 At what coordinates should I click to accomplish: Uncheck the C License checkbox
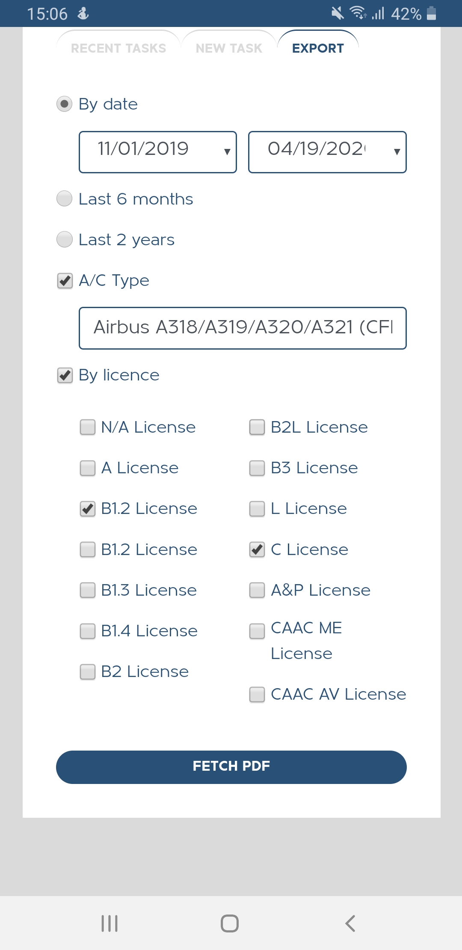pyautogui.click(x=257, y=549)
